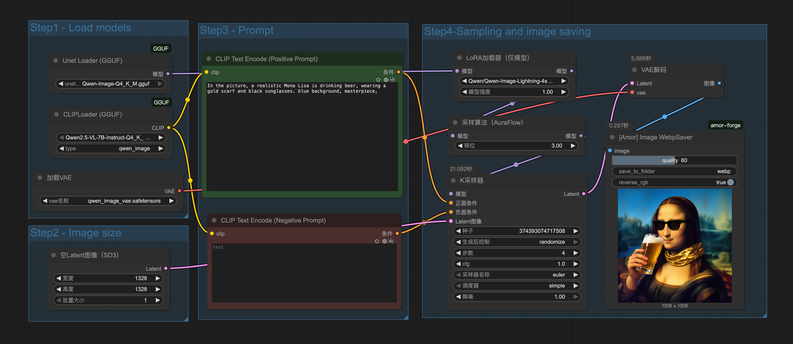Screen dimensions: 793x344
Task: Click the Latent output port on K采样器
Action: (584, 194)
